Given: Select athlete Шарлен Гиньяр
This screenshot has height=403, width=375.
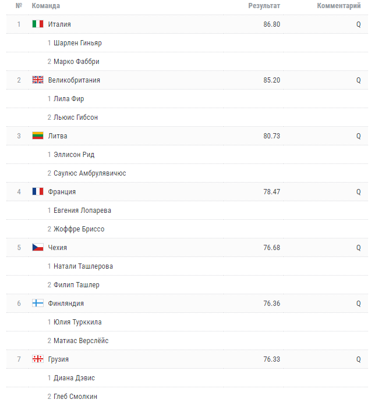Looking at the screenshot, I should point(77,43).
